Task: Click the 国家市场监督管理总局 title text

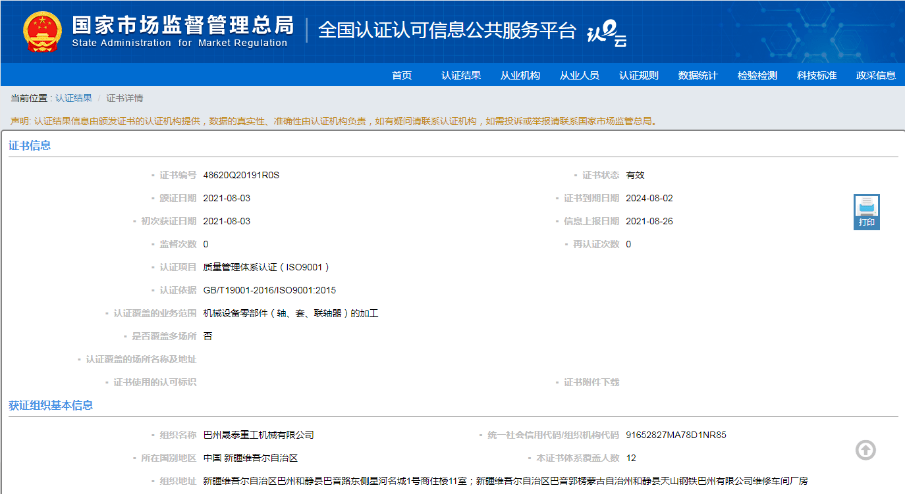Action: pos(182,25)
